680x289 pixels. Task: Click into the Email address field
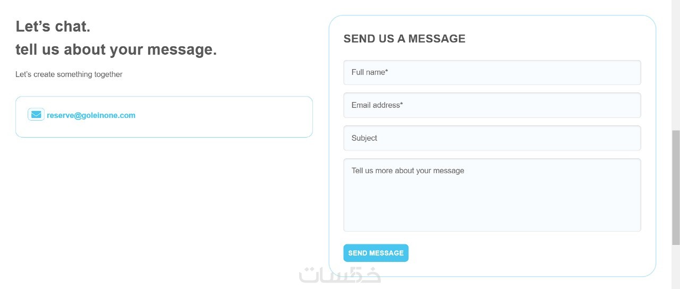(492, 105)
